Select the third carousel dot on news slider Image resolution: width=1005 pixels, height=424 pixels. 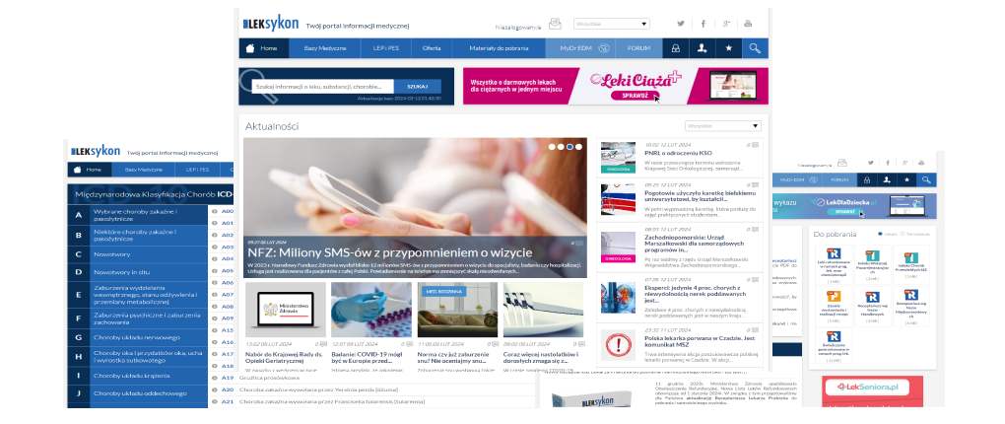(x=569, y=146)
